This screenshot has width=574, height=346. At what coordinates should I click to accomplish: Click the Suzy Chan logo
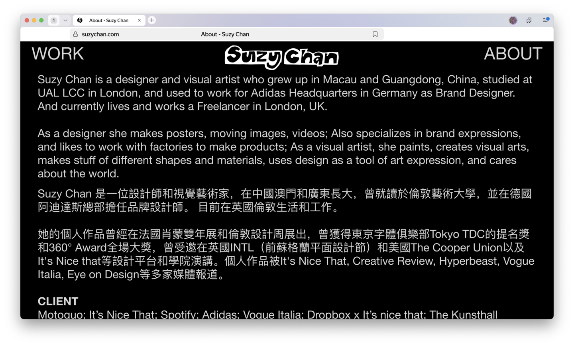tap(281, 57)
